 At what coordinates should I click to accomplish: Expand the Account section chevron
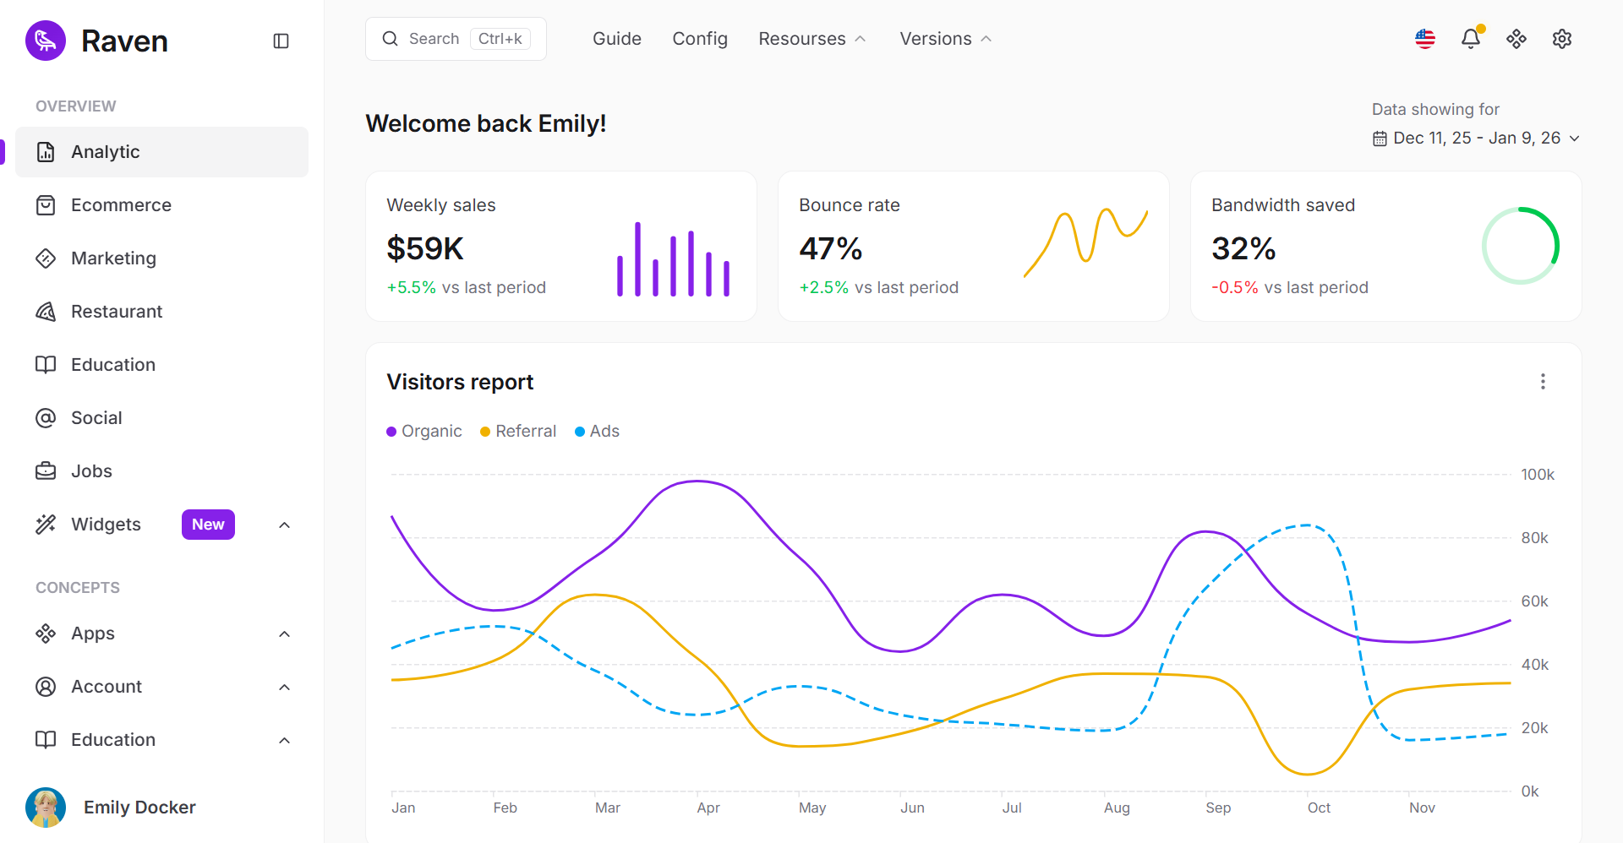[x=285, y=688]
